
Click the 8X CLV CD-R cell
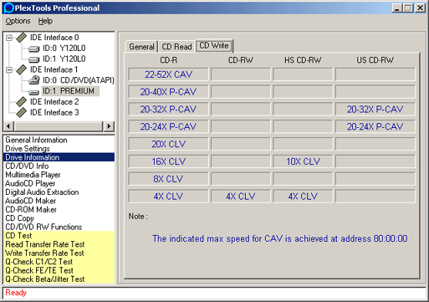(168, 179)
